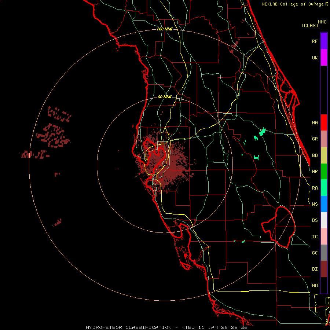
Task: Click the RF label in the legend
Action: (x=315, y=41)
